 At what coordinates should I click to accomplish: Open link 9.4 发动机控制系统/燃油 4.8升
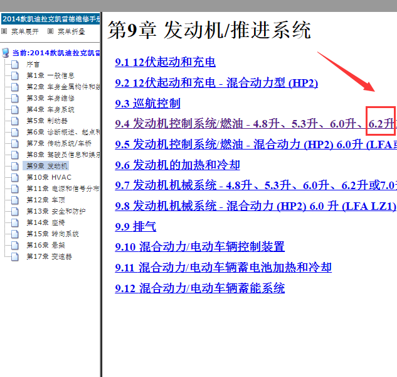click(x=256, y=124)
